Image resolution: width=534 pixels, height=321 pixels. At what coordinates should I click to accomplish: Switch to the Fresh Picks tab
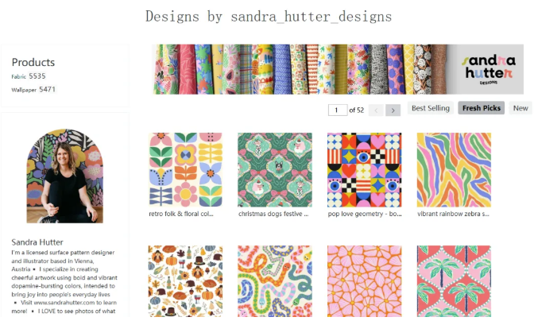pyautogui.click(x=482, y=108)
